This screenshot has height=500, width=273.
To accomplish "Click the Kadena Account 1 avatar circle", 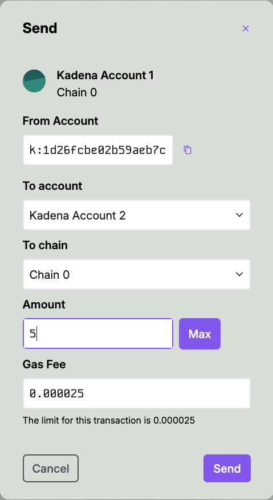I will tap(34, 81).
